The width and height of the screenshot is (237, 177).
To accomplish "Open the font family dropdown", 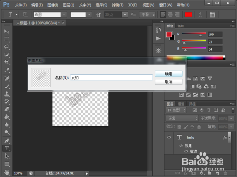I will [x=64, y=15].
